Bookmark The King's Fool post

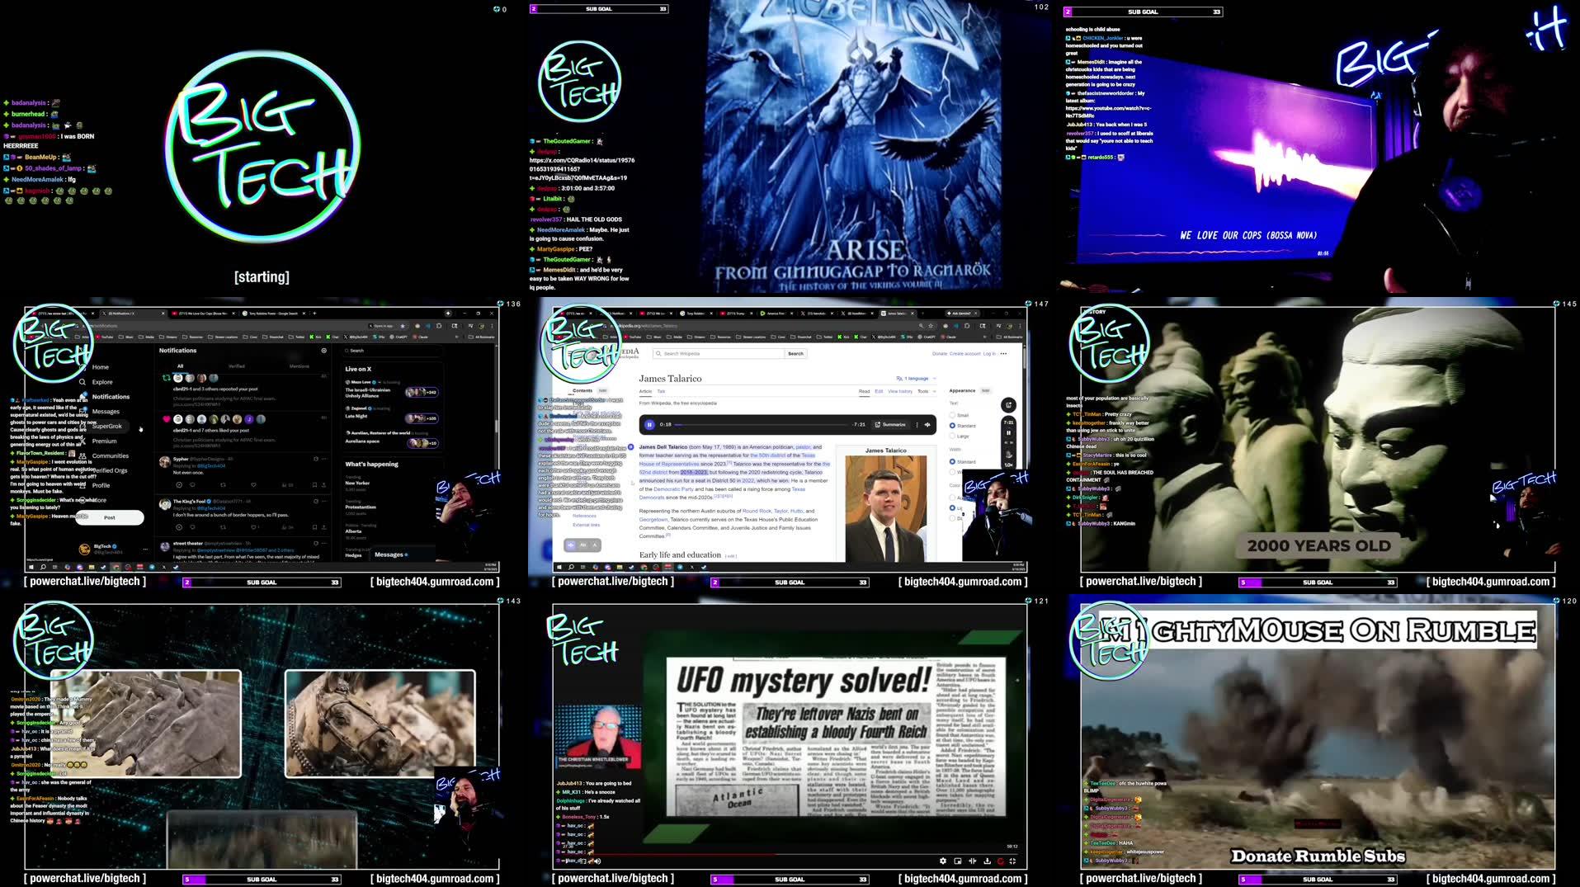pos(314,527)
